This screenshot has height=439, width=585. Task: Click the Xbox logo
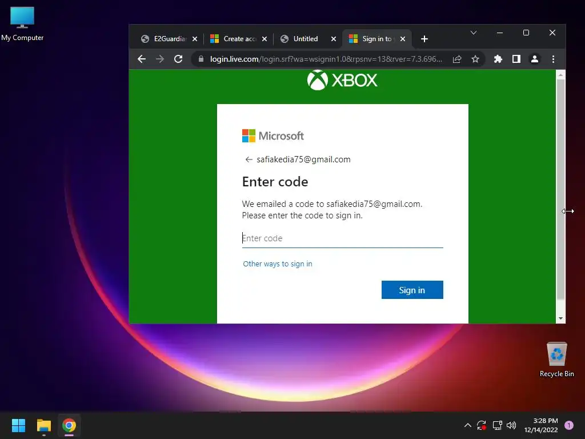[342, 80]
